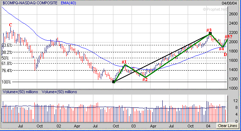Click the black anchor square at the October low
Image resolution: width=241 pixels, height=131 pixels.
pos(114,82)
